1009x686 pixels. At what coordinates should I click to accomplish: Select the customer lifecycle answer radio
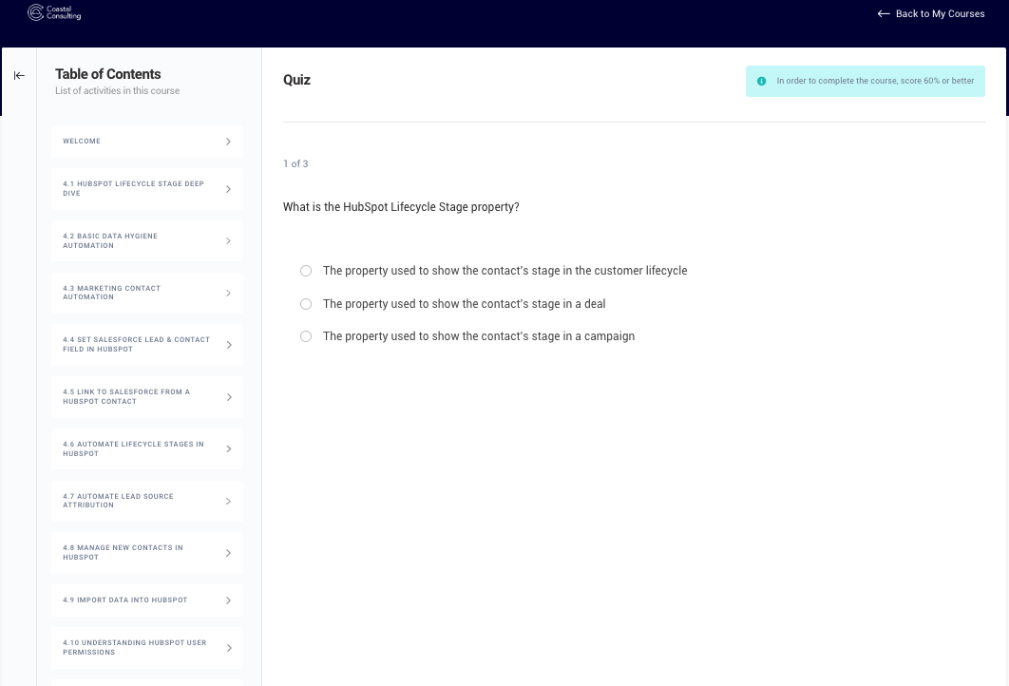tap(306, 271)
